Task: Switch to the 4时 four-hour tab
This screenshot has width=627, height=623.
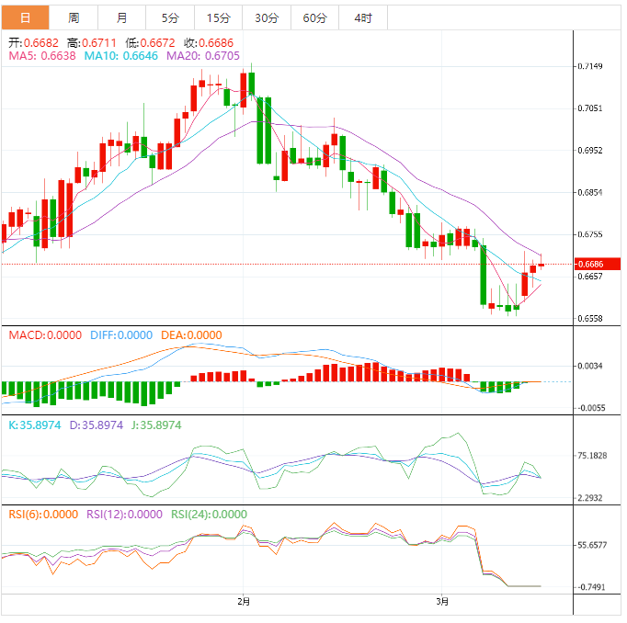Action: (363, 17)
